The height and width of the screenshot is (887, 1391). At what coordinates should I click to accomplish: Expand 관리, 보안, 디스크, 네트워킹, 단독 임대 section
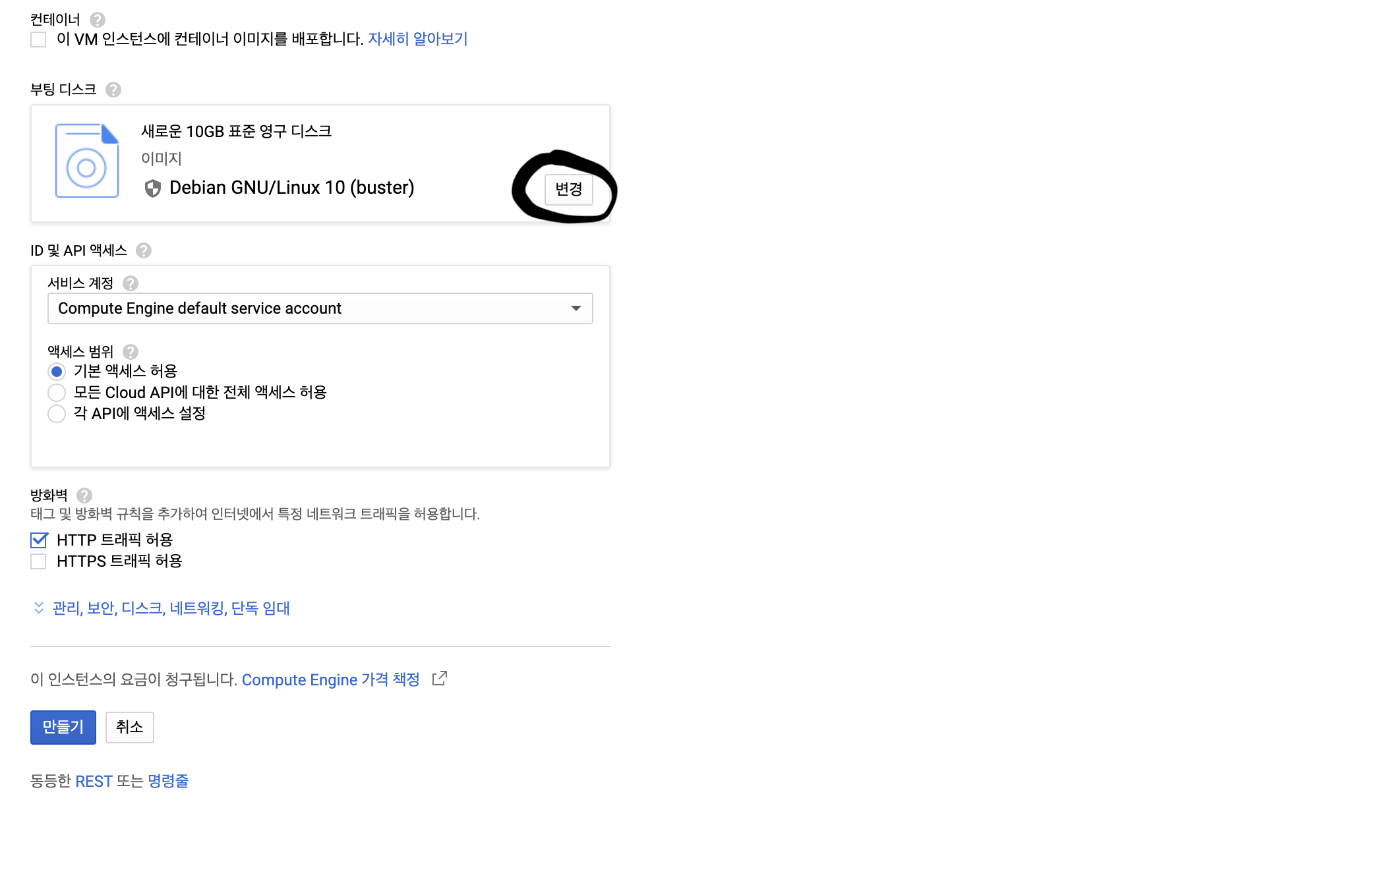pyautogui.click(x=170, y=608)
